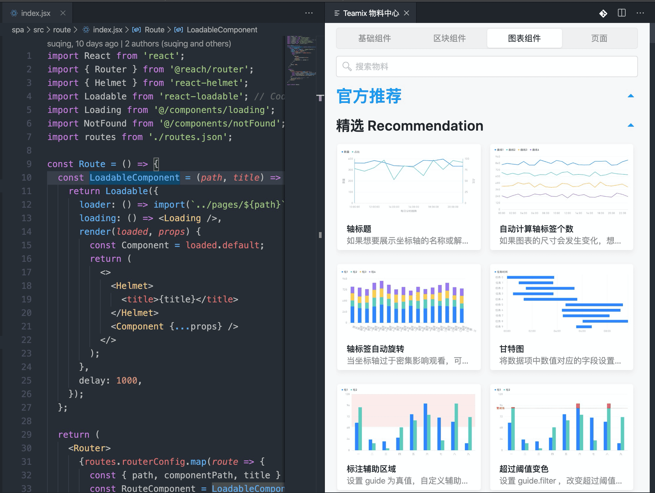Click the Route breadcrumb item
This screenshot has width=655, height=493.
154,30
